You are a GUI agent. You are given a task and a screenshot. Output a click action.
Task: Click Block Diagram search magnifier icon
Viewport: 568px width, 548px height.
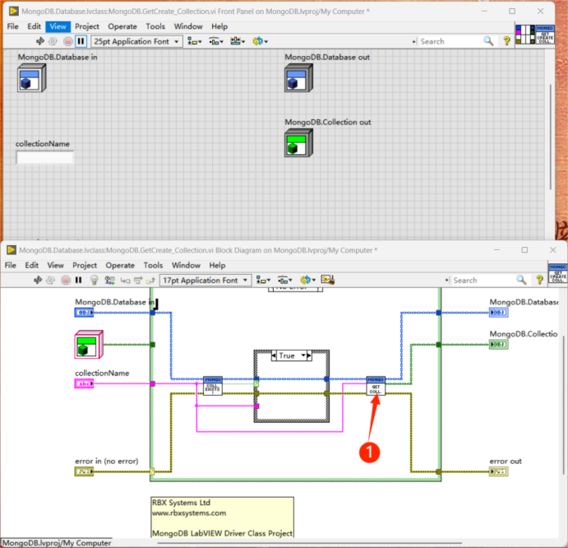[521, 280]
